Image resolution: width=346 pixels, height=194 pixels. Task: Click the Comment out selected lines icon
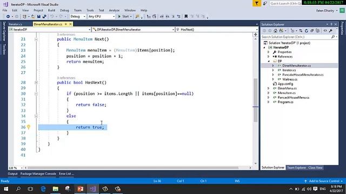(173, 17)
